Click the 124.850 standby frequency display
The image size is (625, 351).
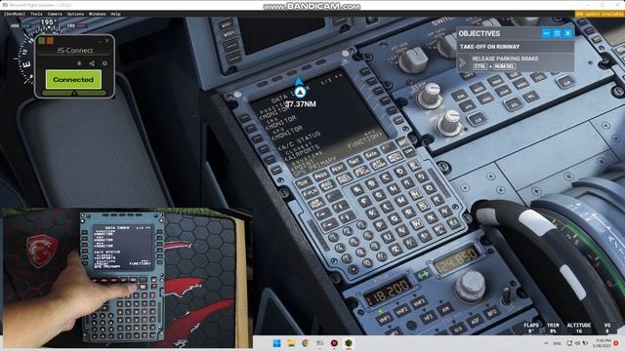pos(457,259)
